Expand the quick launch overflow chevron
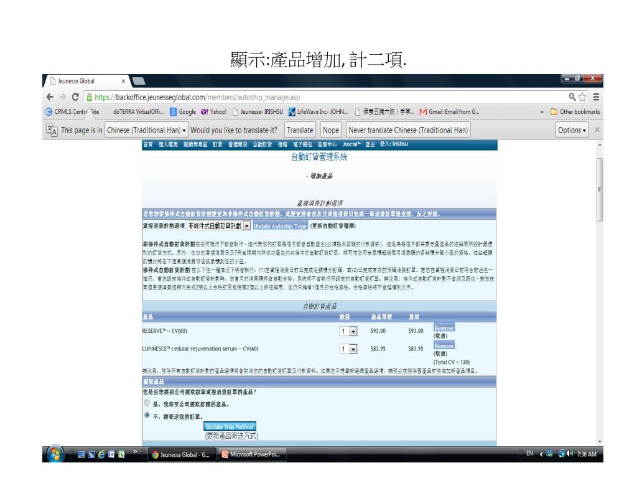The image size is (637, 478). pos(135,451)
